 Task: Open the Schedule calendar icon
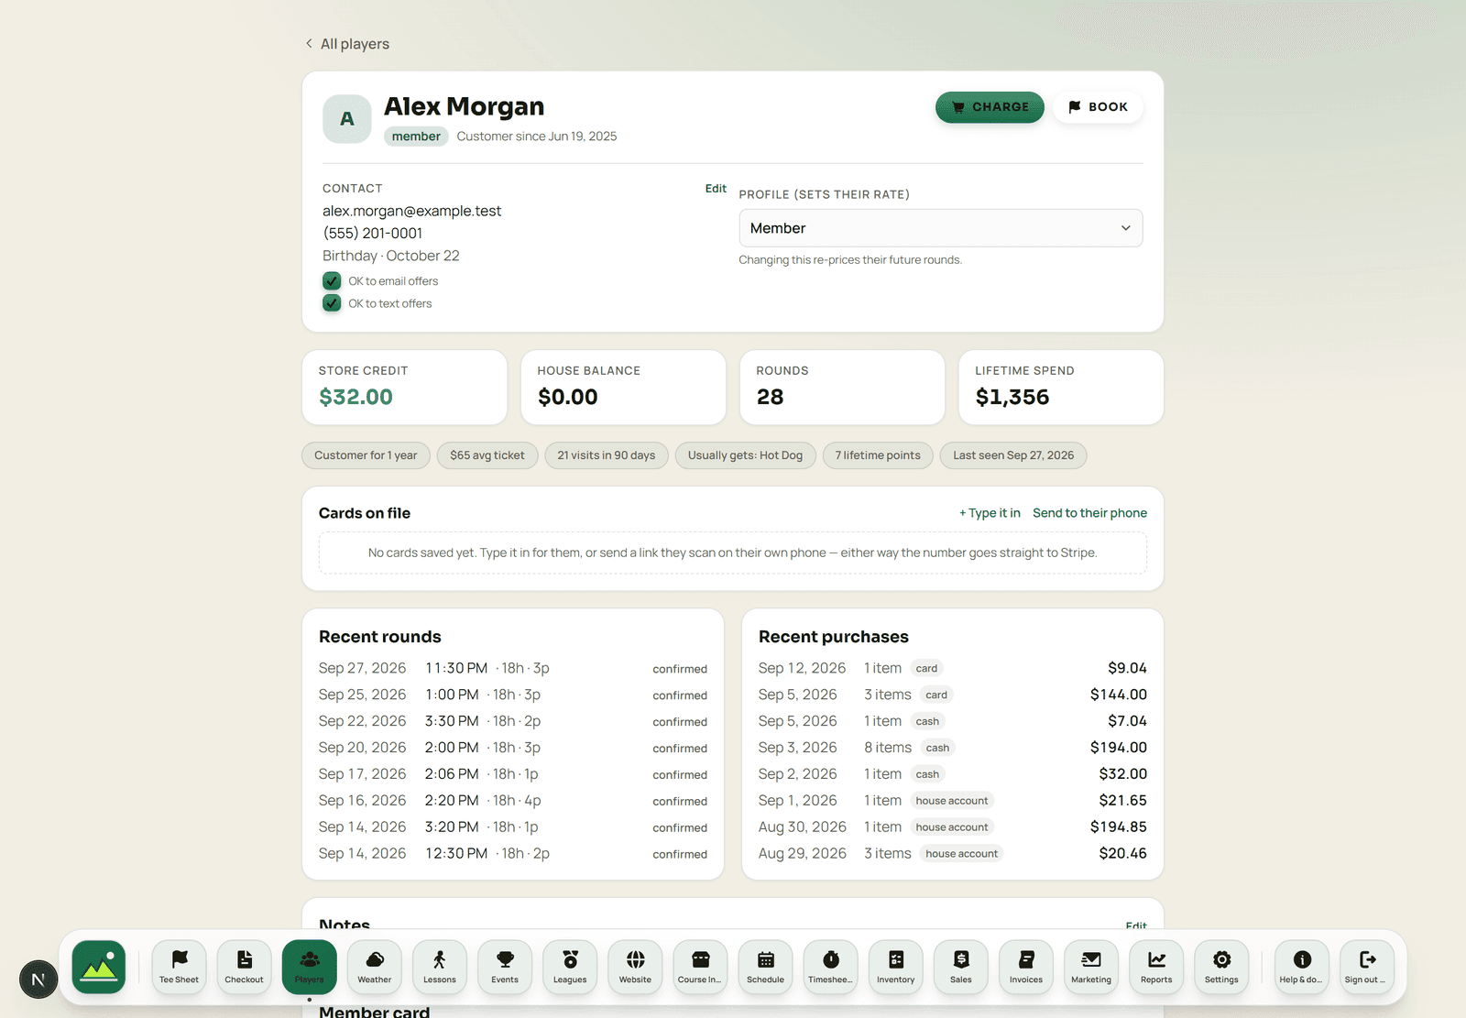click(765, 967)
